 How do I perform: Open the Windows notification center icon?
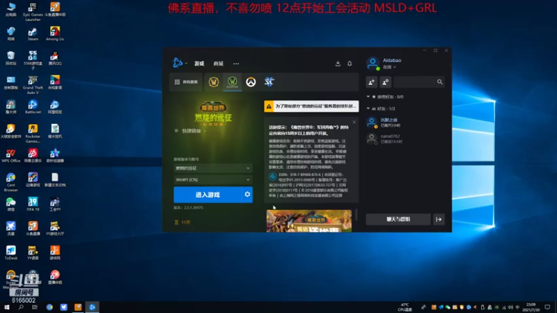(547, 307)
